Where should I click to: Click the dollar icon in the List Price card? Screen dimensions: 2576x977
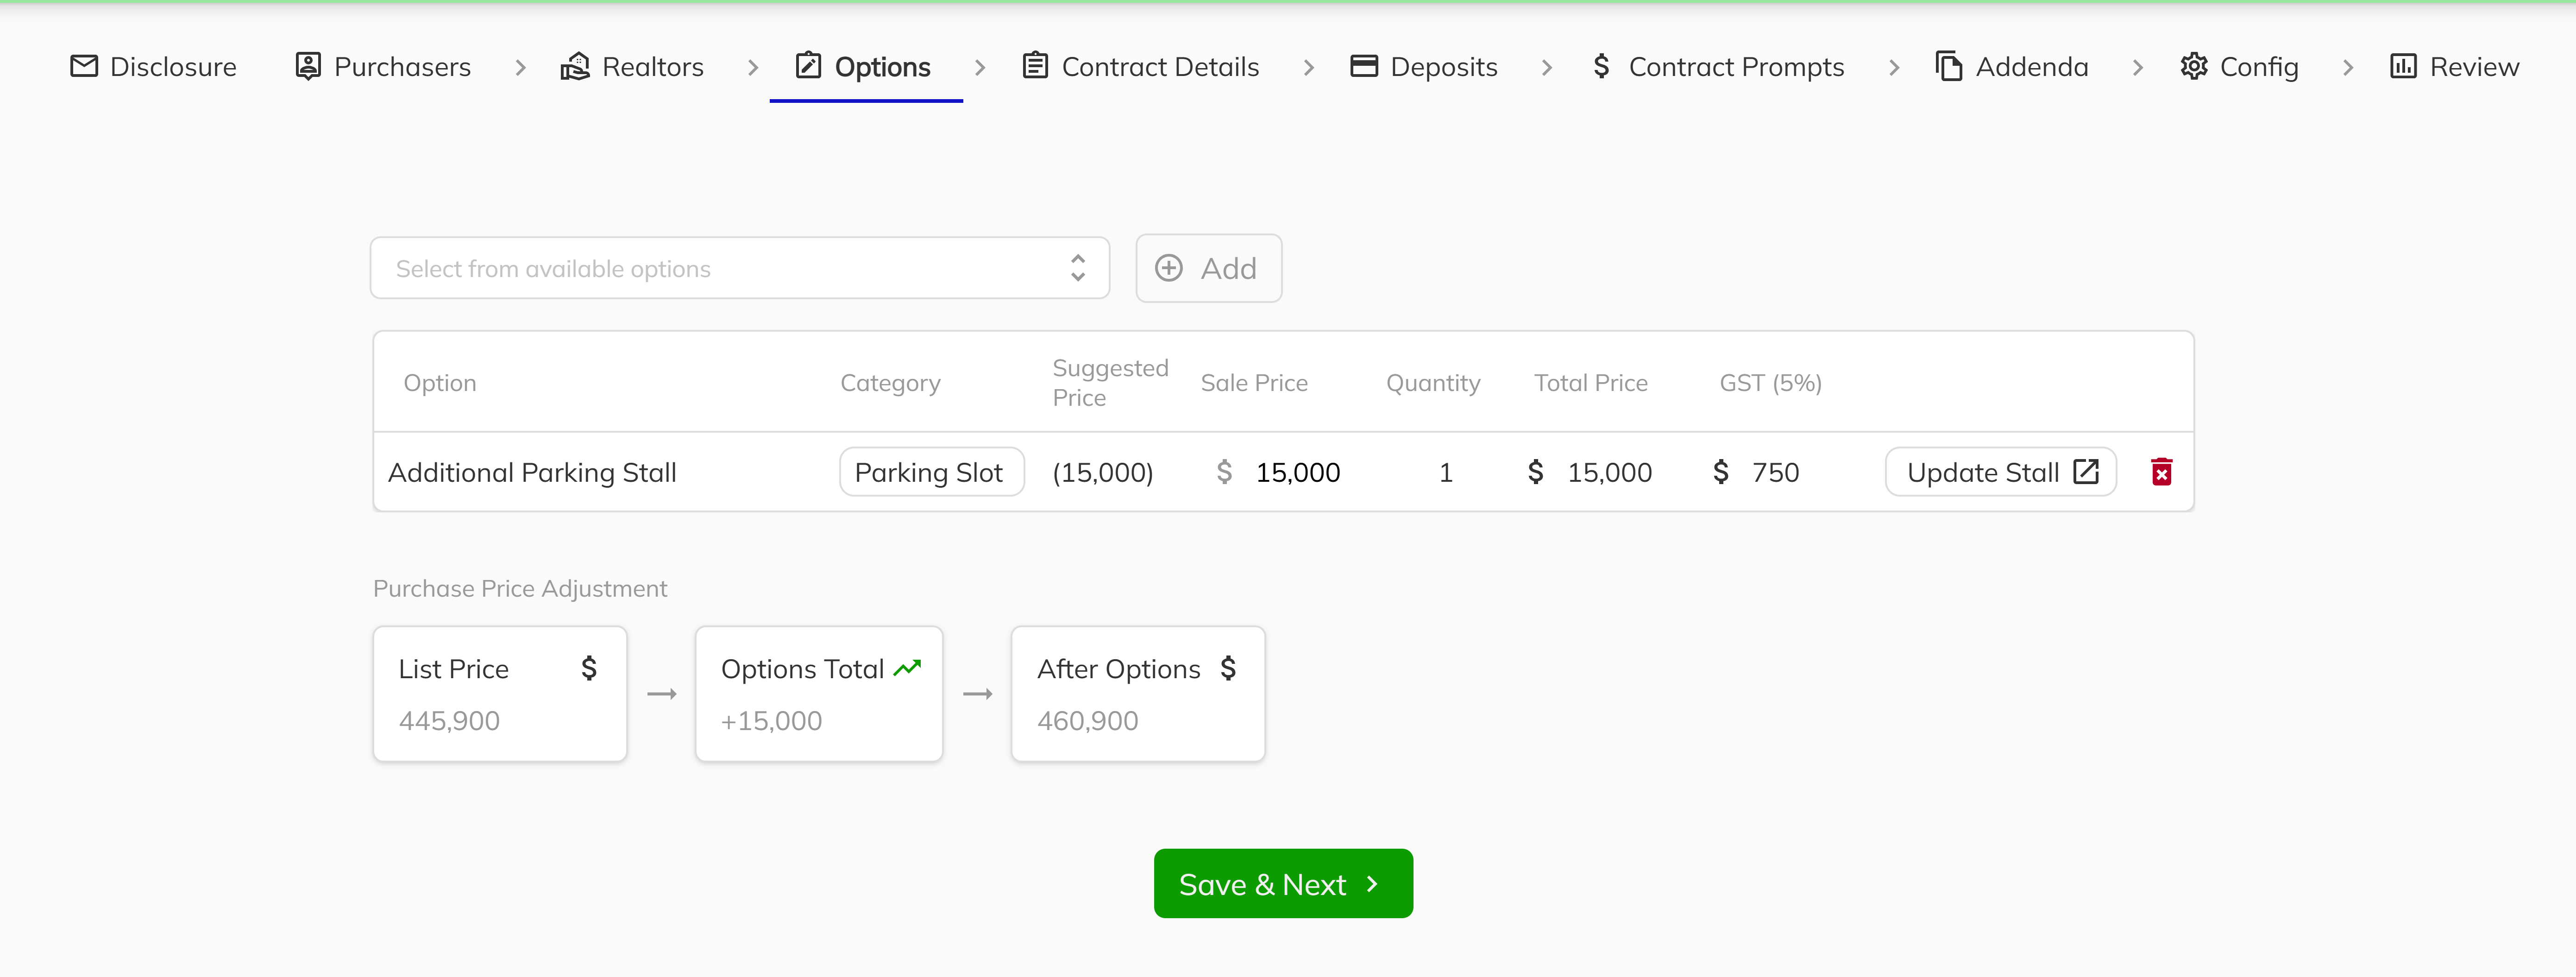pos(588,668)
